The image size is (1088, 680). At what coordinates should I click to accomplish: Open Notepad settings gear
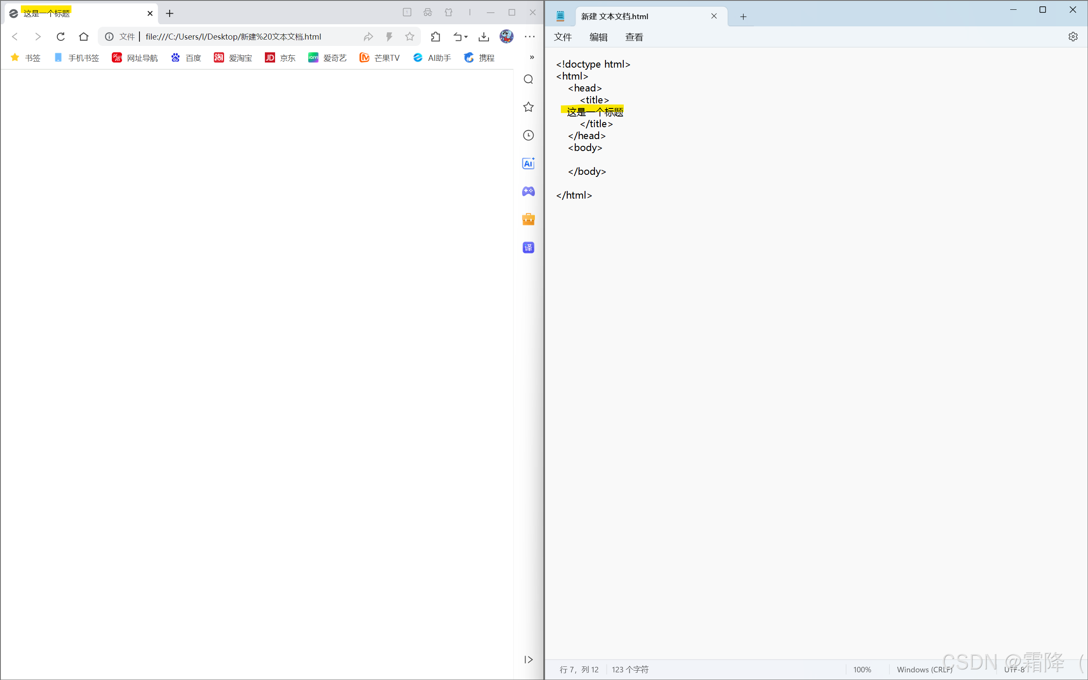point(1073,37)
